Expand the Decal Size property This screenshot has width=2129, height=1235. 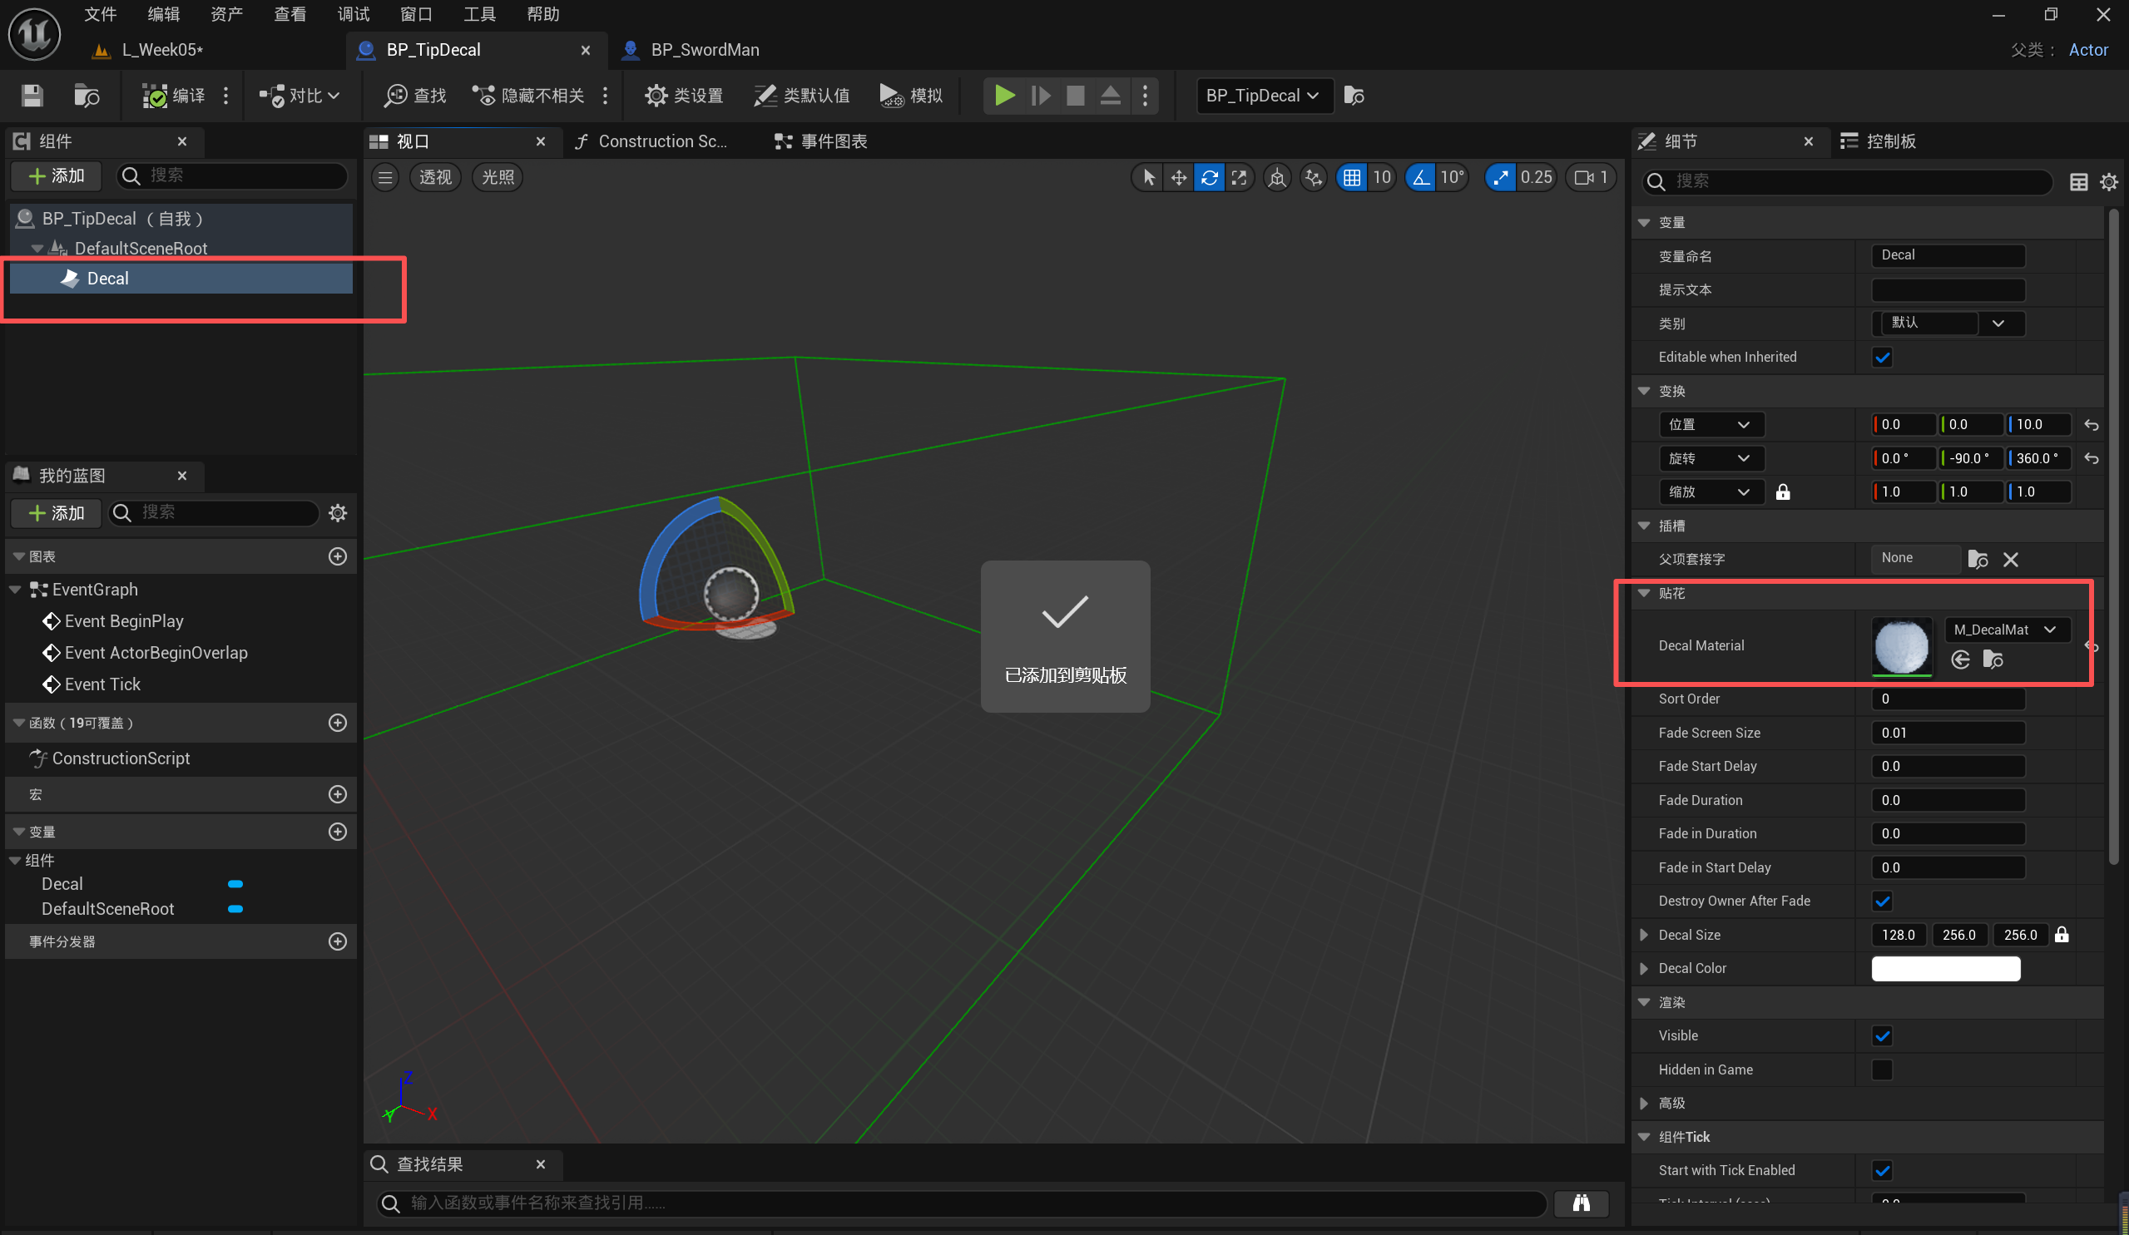click(1643, 934)
